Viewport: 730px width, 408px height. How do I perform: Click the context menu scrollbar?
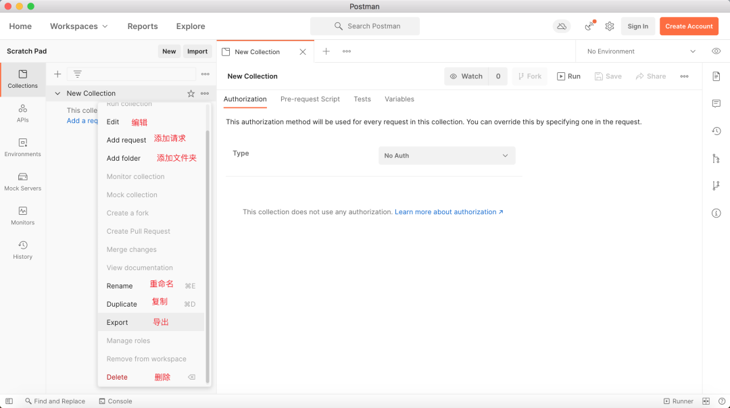(x=208, y=256)
